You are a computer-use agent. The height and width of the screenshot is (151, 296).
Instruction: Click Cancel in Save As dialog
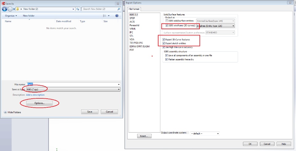(109, 112)
